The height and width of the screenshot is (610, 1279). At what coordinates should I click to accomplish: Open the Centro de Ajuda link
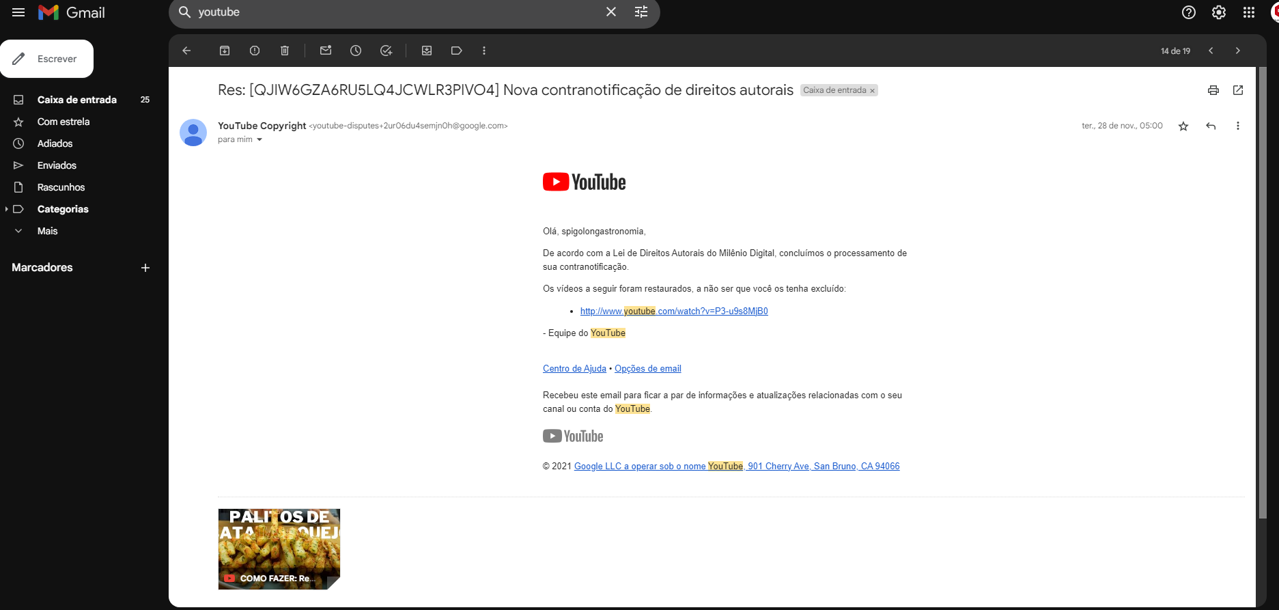pos(574,368)
